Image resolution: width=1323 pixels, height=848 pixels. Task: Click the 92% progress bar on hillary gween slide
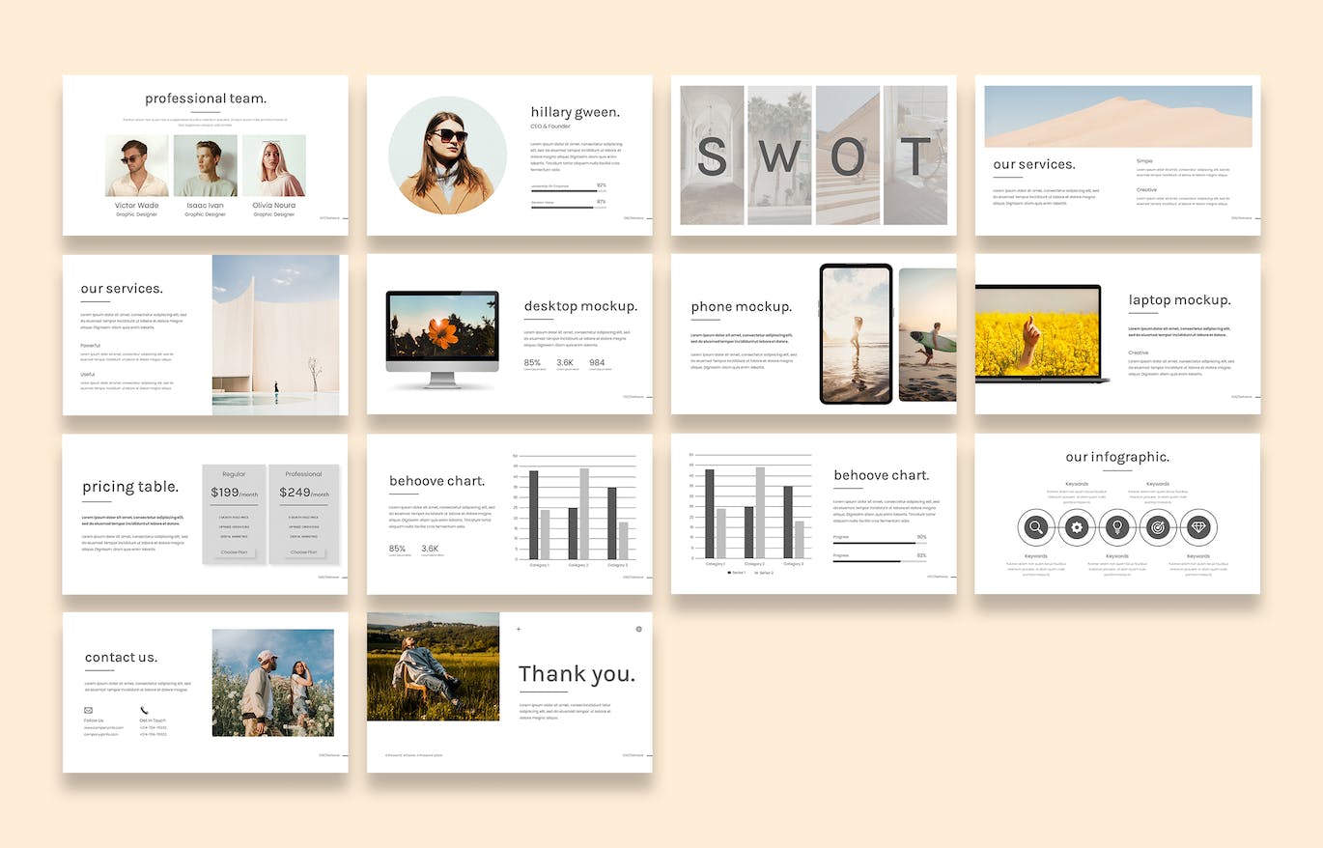coord(568,191)
